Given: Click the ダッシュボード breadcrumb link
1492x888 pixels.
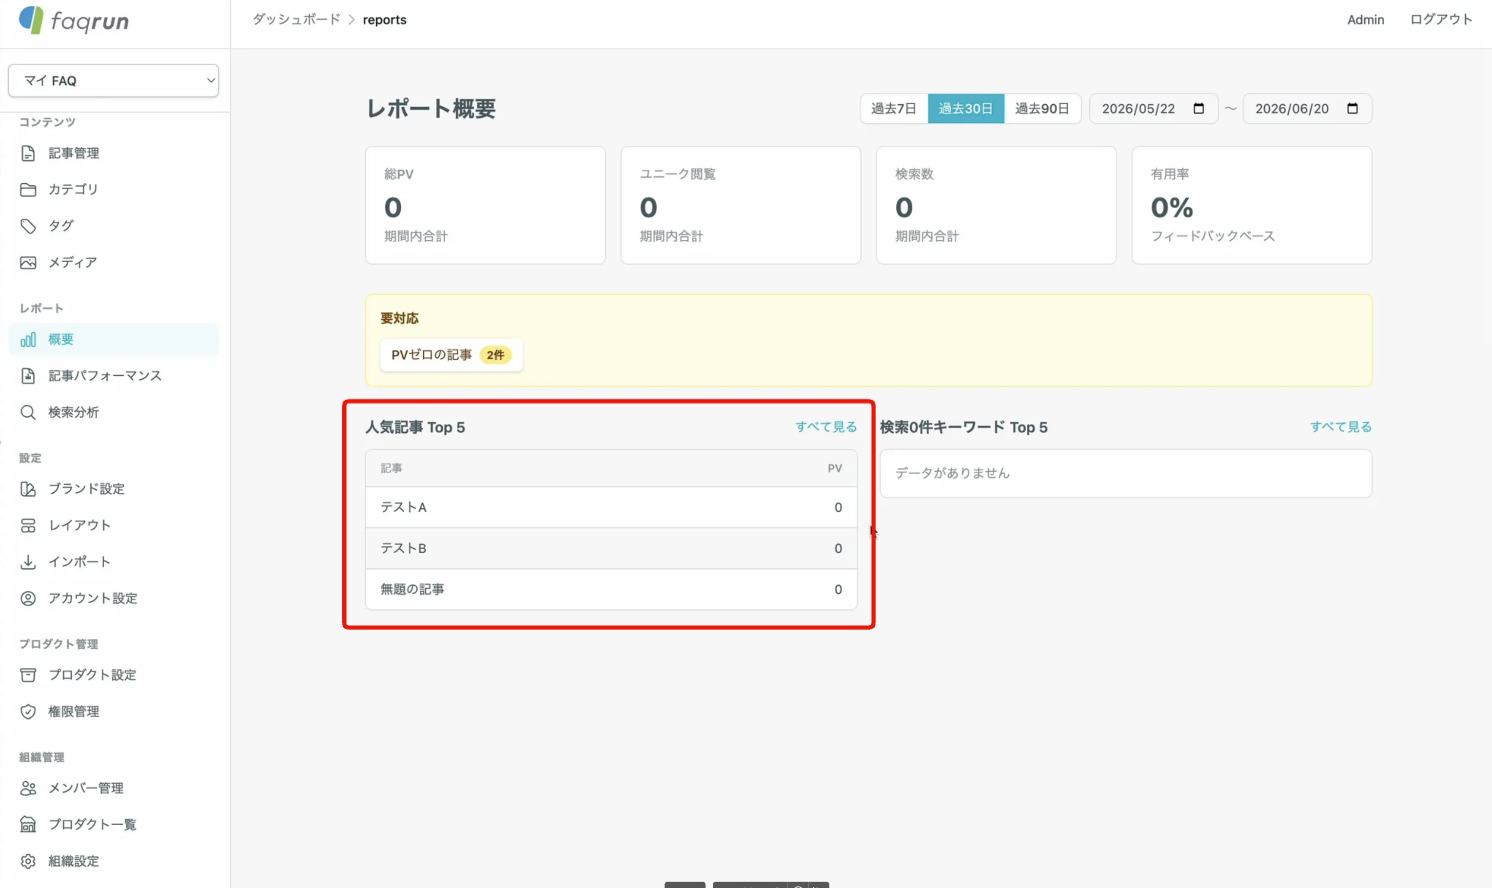Looking at the screenshot, I should pyautogui.click(x=296, y=20).
